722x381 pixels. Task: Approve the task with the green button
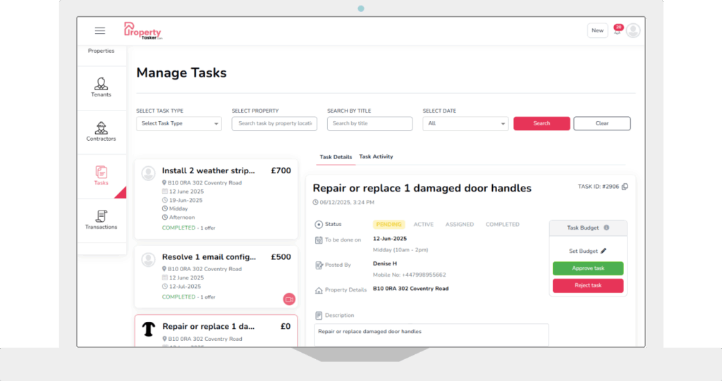[x=588, y=268]
